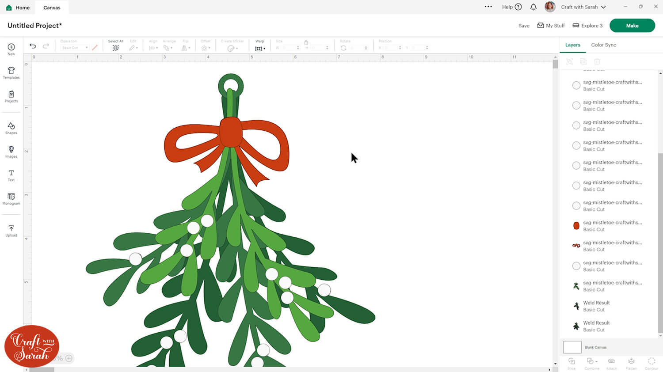Click the Upload icon
The height and width of the screenshot is (372, 663).
click(11, 231)
